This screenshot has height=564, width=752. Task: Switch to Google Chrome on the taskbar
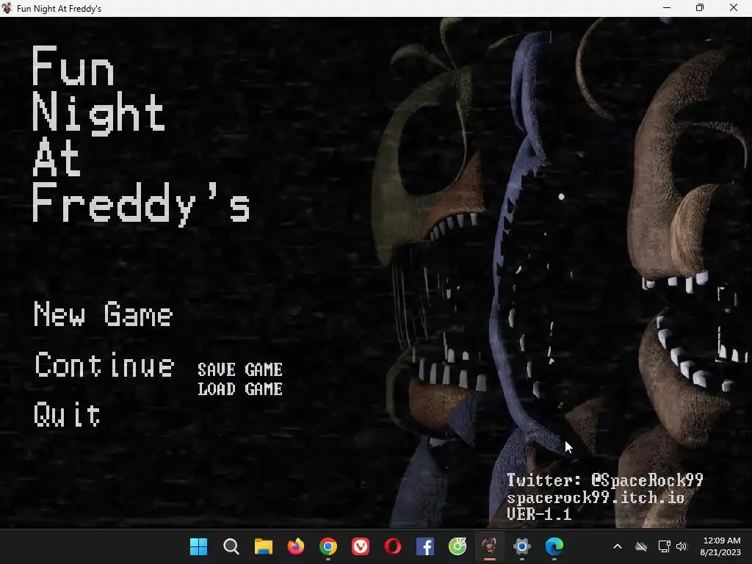(328, 546)
